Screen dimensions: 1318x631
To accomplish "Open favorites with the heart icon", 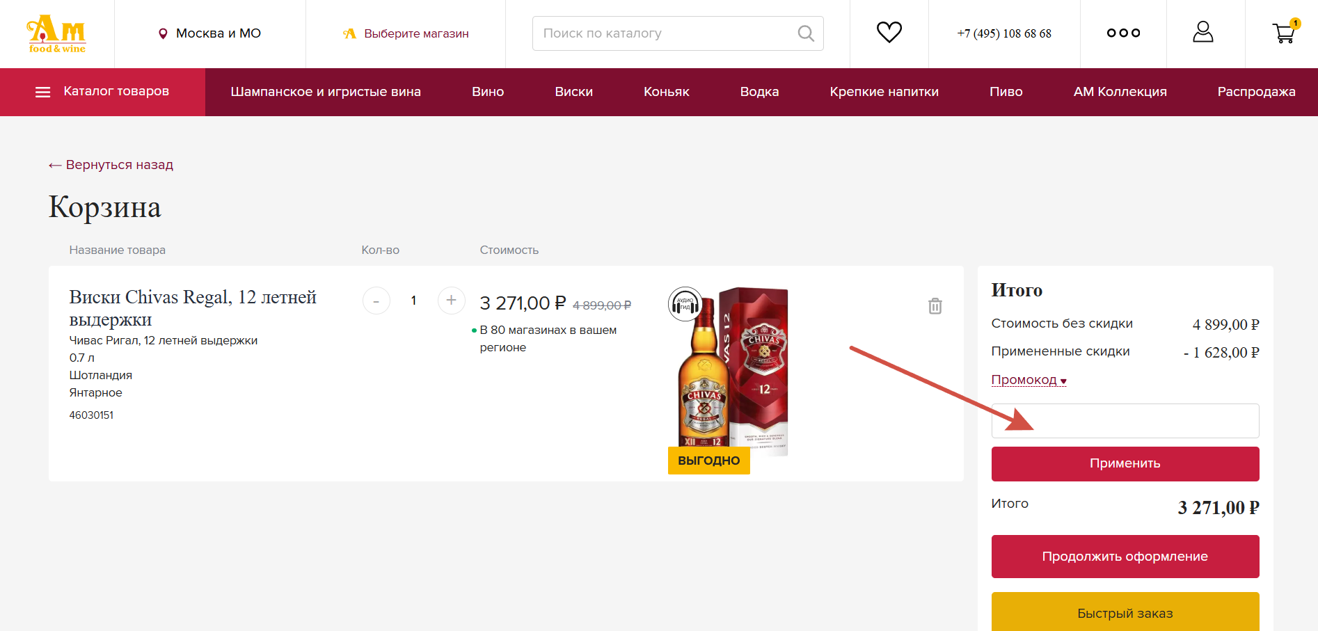I will 889,33.
